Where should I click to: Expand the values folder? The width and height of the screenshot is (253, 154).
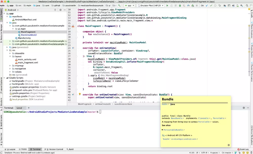[x=10, y=72]
